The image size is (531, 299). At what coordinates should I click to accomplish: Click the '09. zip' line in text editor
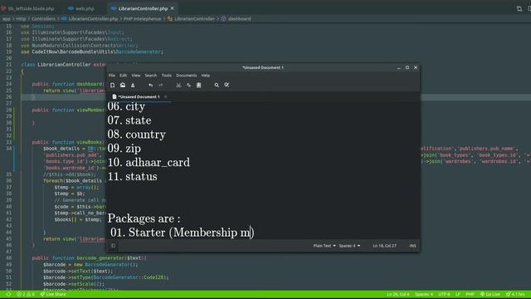(x=124, y=149)
